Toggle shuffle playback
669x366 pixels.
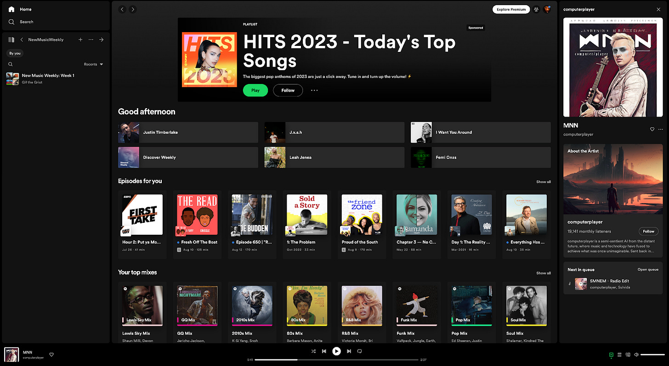pyautogui.click(x=313, y=351)
